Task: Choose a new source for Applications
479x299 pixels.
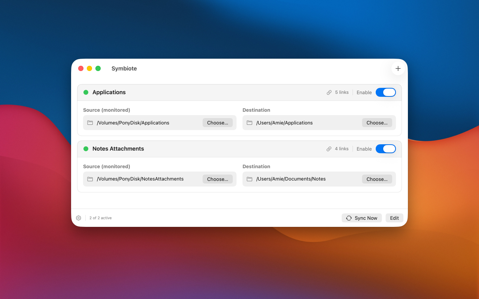Action: [217, 123]
